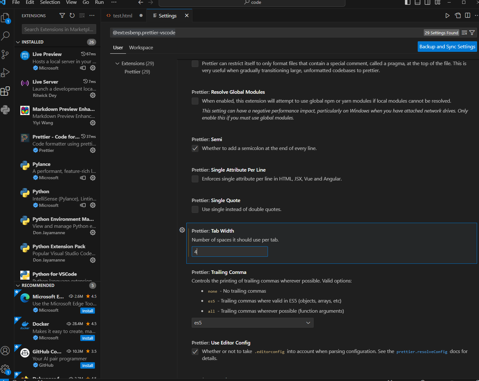Open Python Extension Pack manage gear

(x=93, y=260)
